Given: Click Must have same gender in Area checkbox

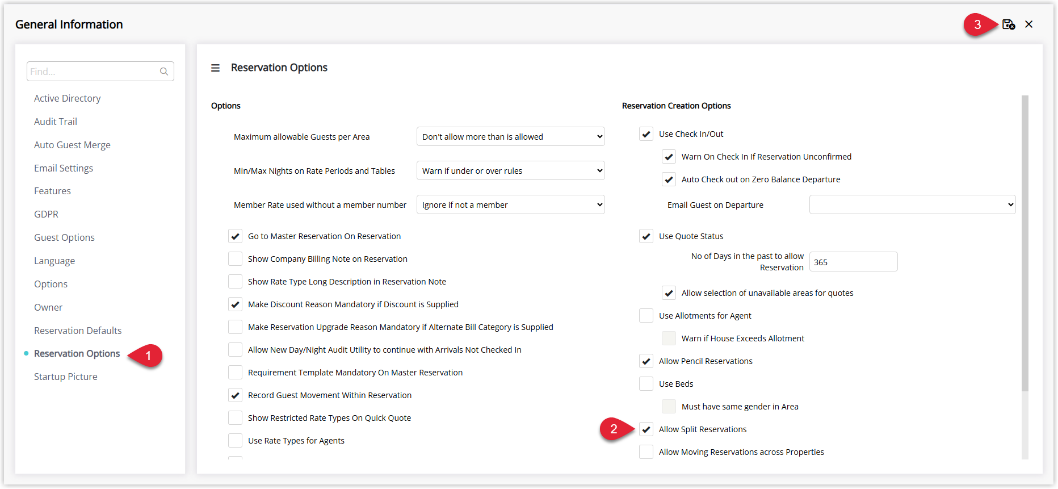Looking at the screenshot, I should point(669,407).
